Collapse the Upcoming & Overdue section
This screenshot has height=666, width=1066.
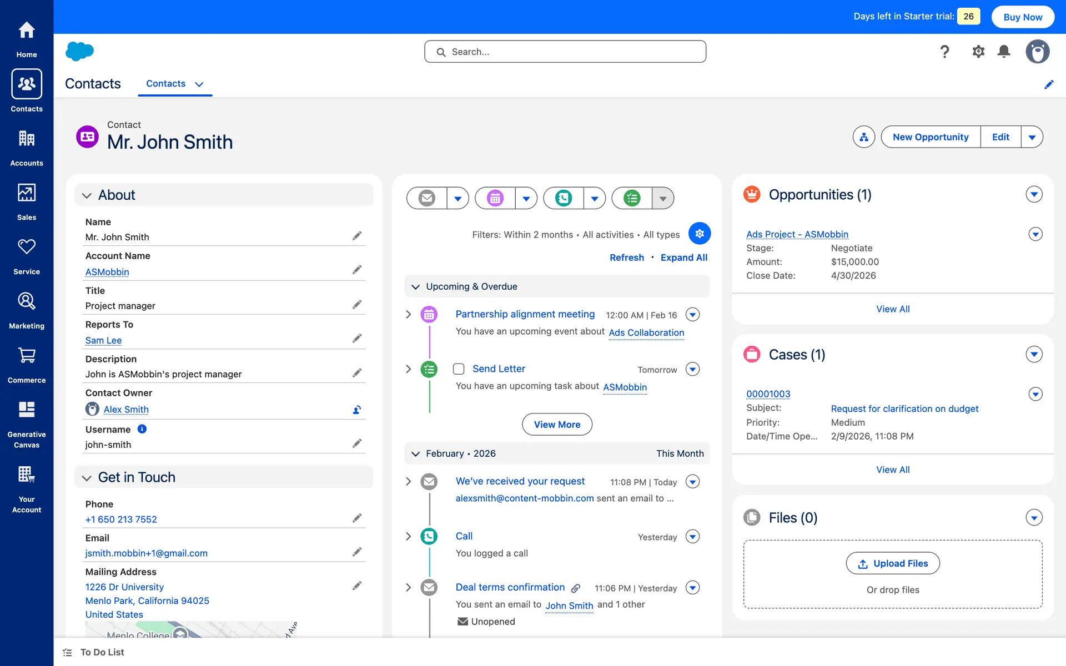[x=415, y=287]
